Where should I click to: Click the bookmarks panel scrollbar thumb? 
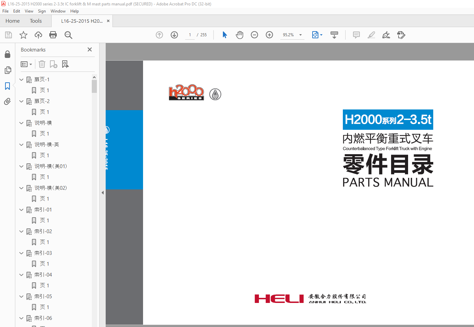pyautogui.click(x=94, y=86)
